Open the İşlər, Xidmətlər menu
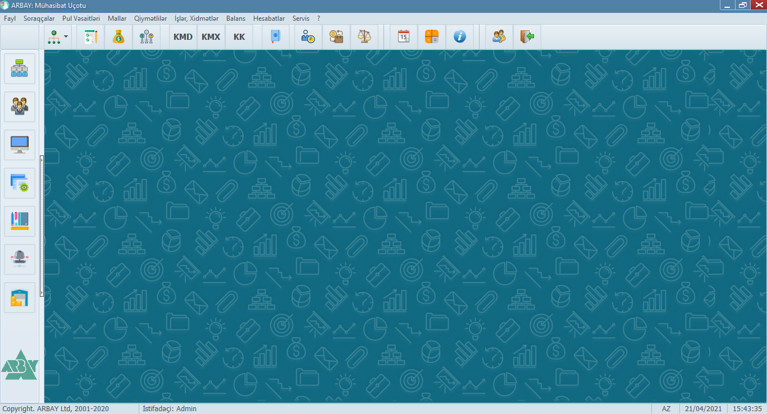This screenshot has width=767, height=414. click(197, 19)
